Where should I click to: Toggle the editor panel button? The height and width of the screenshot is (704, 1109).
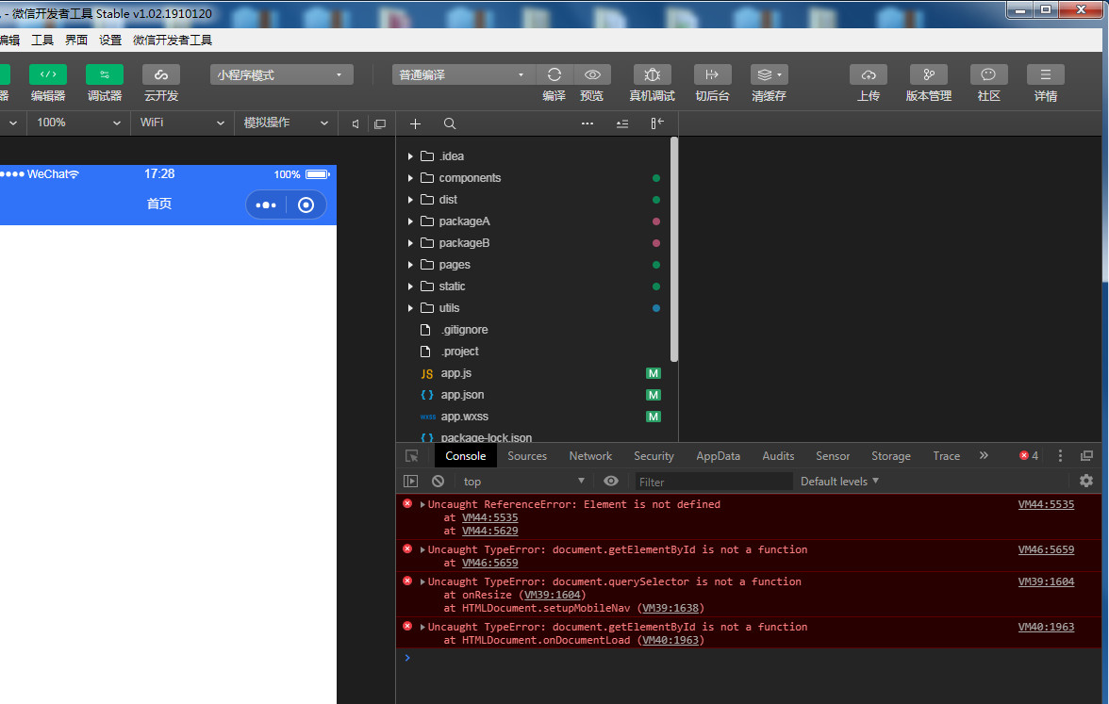[x=48, y=74]
